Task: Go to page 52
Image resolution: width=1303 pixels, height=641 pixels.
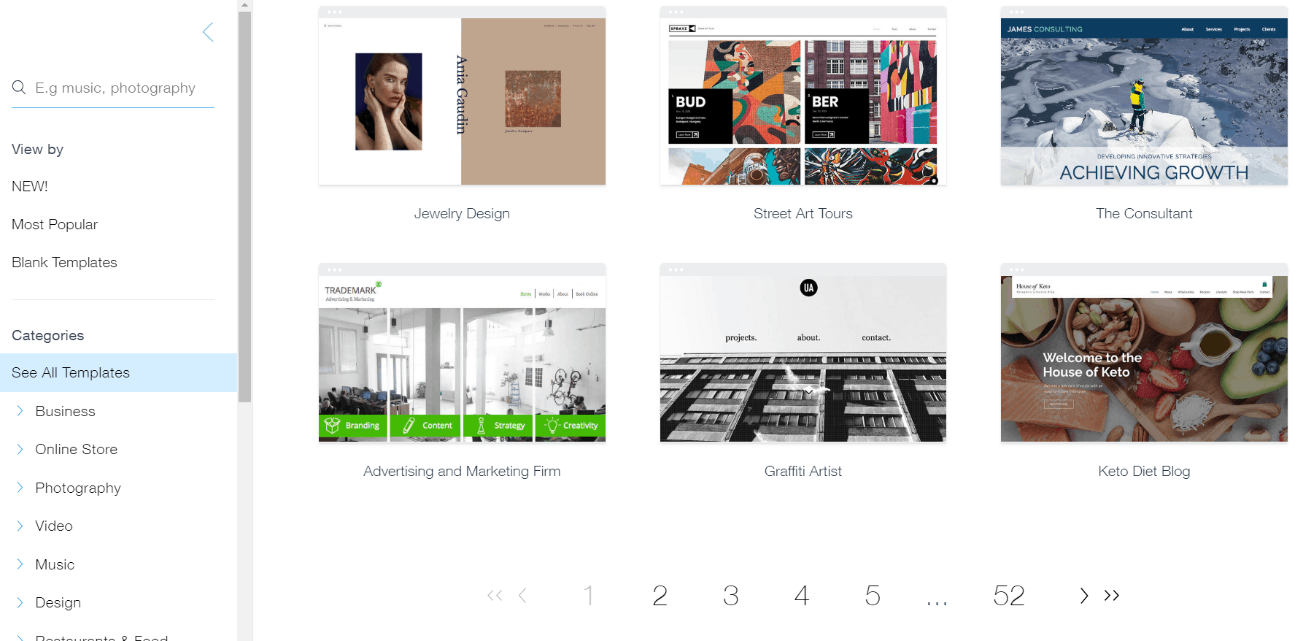Action: (x=1009, y=596)
